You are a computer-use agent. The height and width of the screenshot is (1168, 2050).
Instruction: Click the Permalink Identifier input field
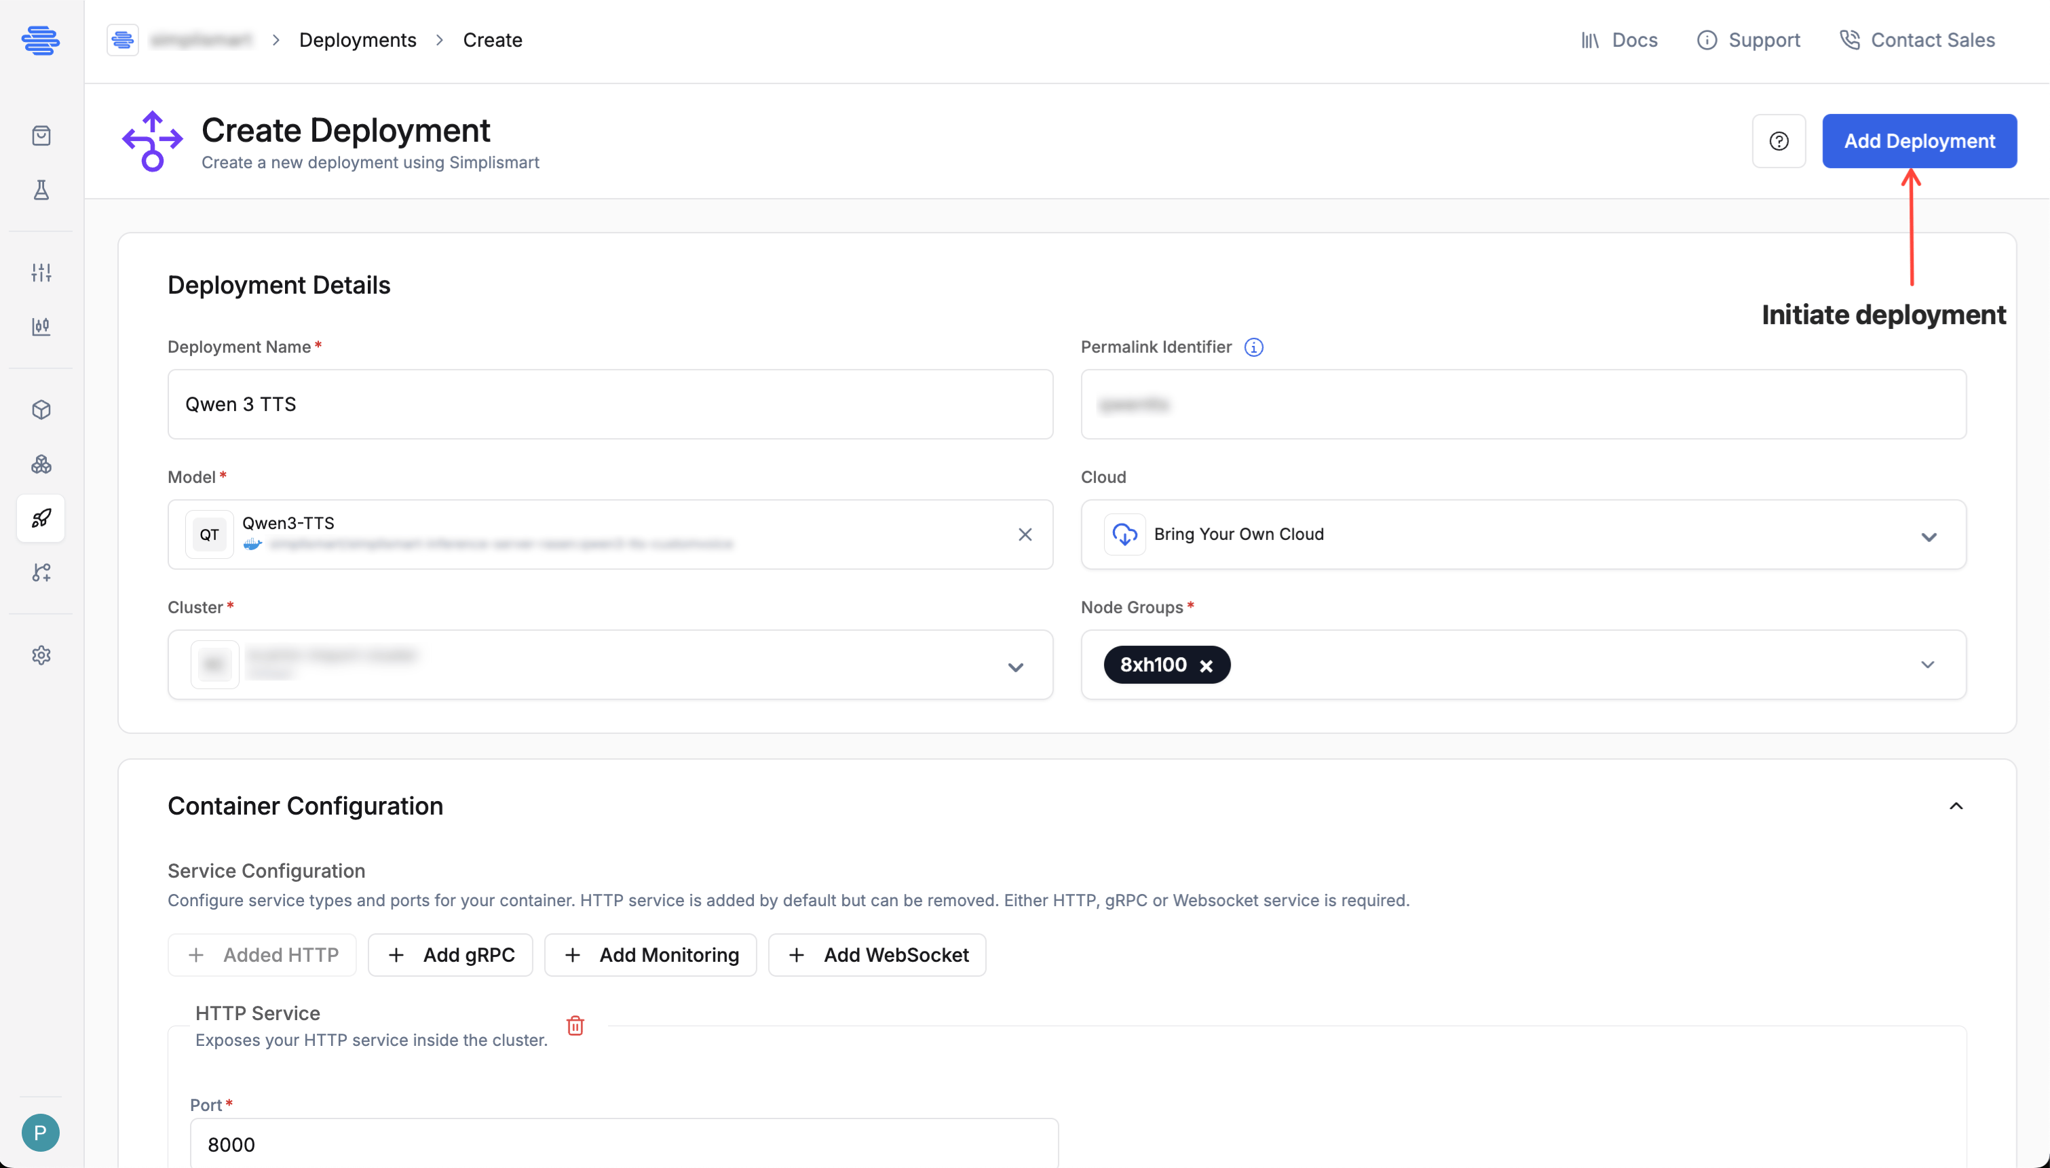click(1523, 404)
